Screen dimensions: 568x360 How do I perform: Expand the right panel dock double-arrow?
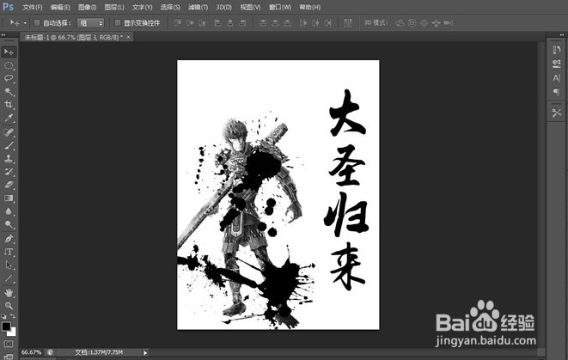click(561, 34)
